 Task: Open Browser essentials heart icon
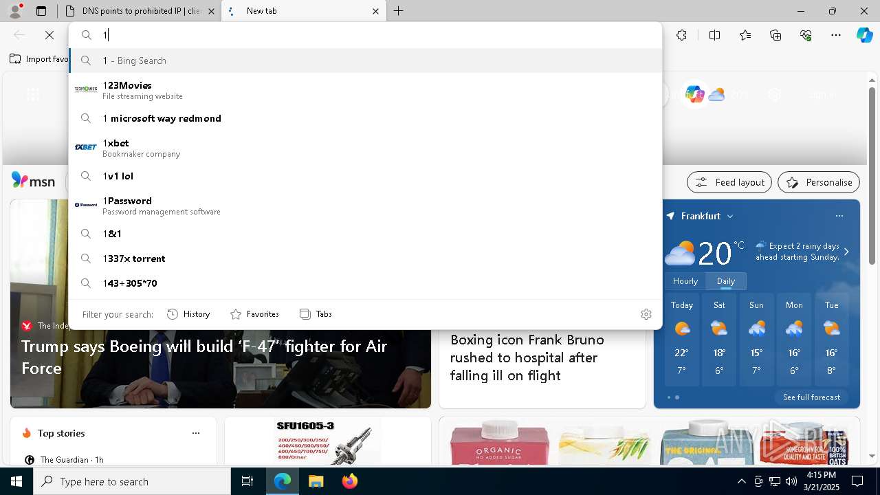tap(806, 35)
